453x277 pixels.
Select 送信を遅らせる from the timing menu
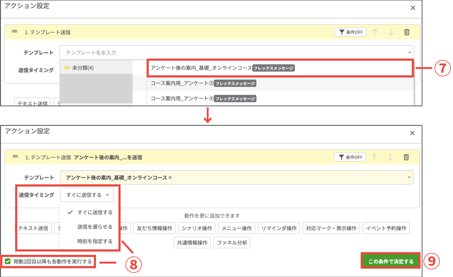point(95,227)
